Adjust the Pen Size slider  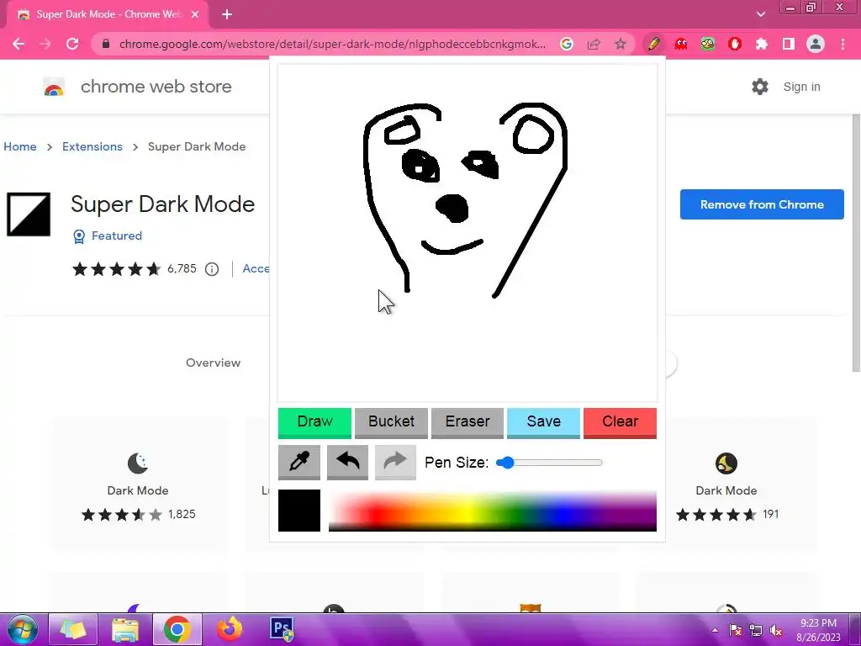(548, 463)
